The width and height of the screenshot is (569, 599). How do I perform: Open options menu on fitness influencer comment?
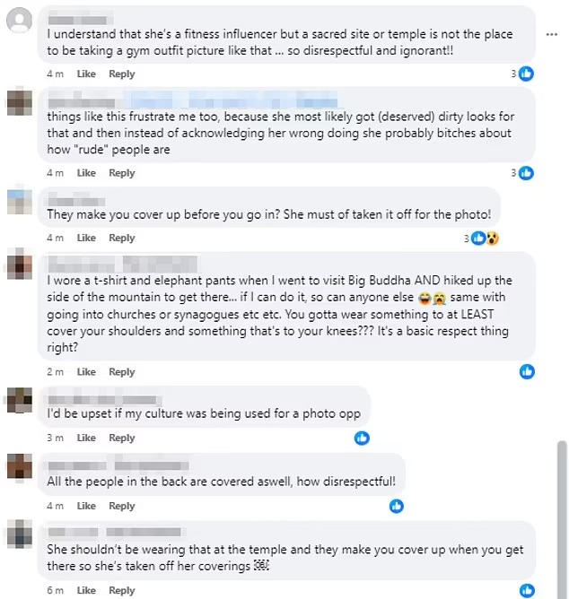(x=551, y=33)
